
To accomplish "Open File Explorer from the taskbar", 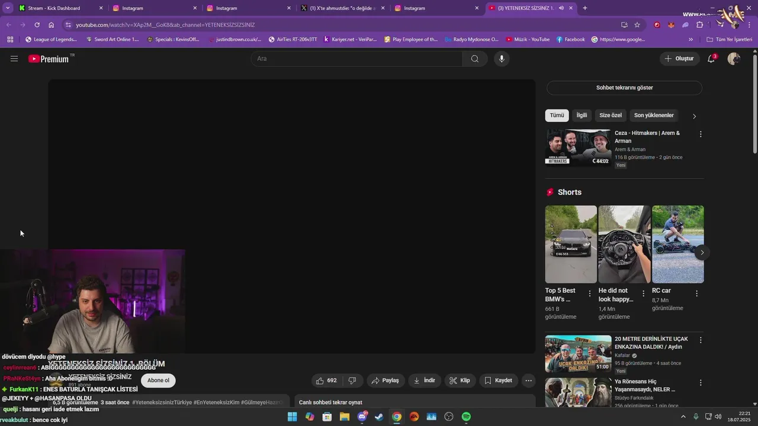I will click(x=344, y=417).
